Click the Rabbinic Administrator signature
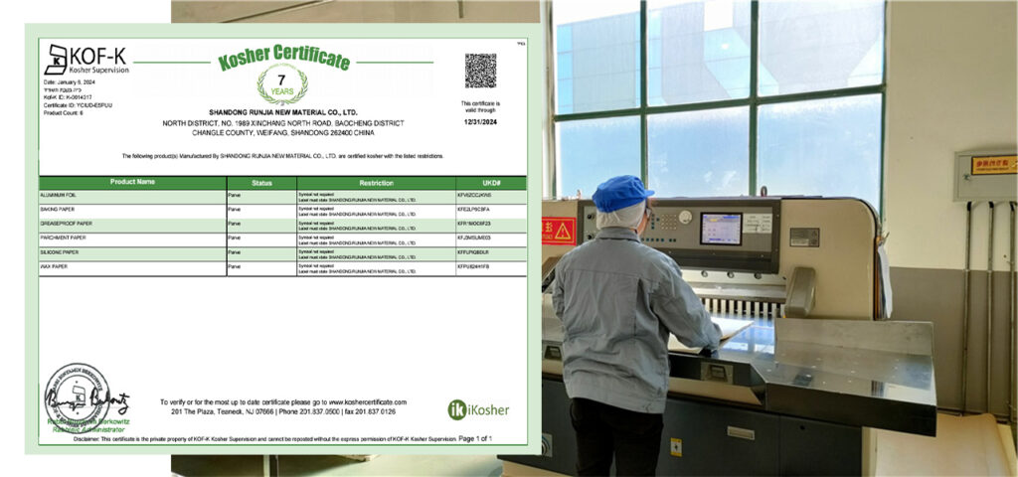 [x=87, y=399]
